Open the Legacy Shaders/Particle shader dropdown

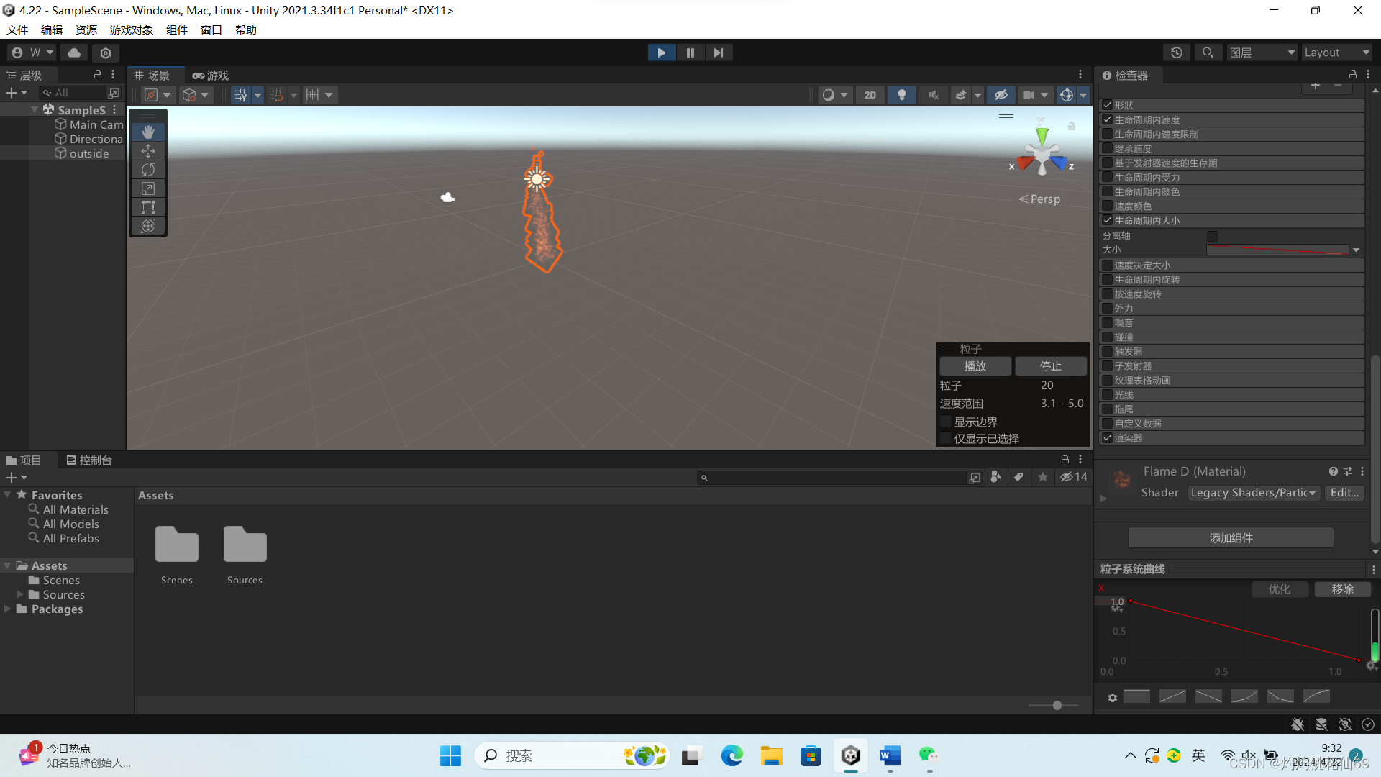(x=1253, y=492)
